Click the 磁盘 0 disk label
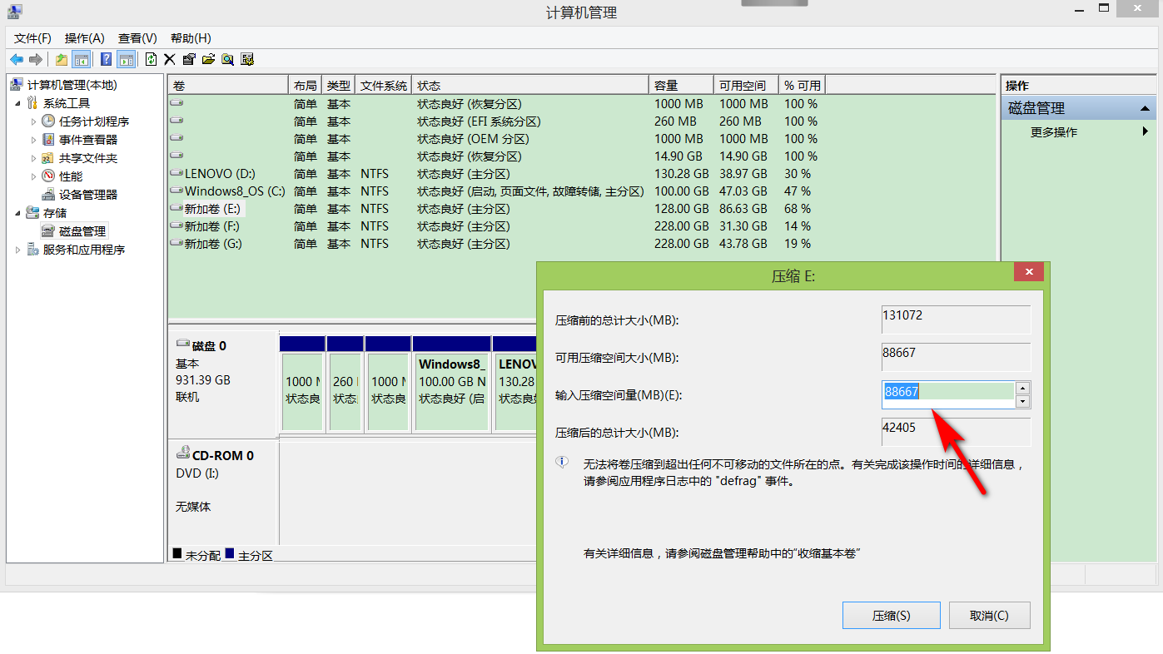1163x654 pixels. 208,346
